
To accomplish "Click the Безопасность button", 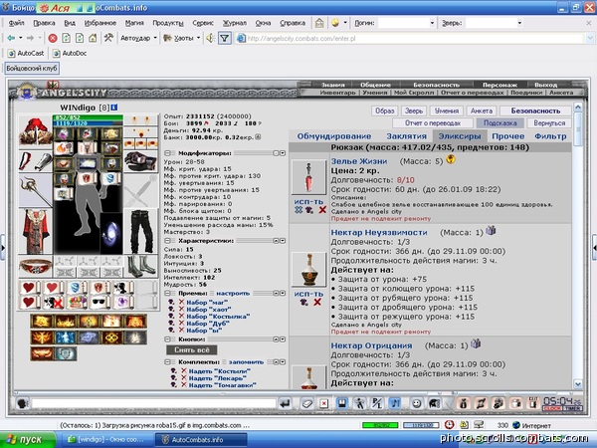I will [x=535, y=111].
